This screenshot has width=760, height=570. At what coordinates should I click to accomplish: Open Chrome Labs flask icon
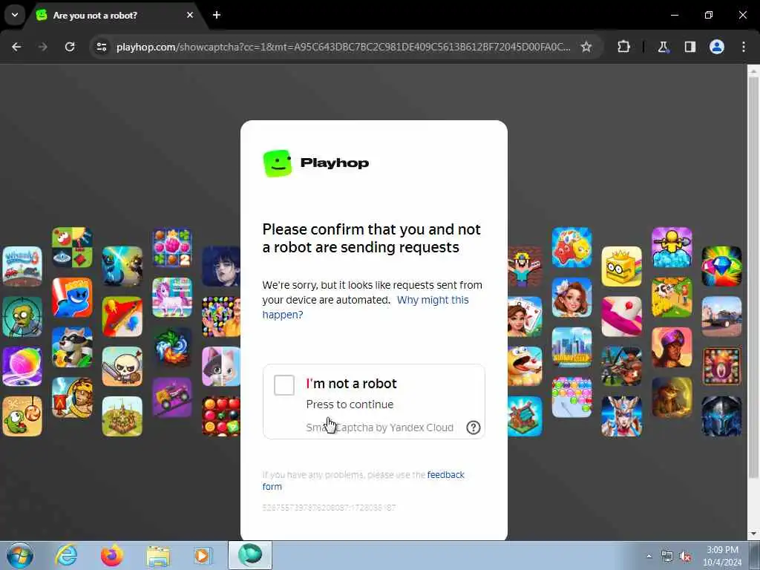tap(663, 47)
